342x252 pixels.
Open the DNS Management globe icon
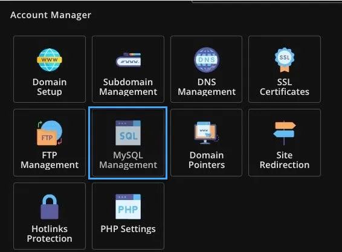pyautogui.click(x=207, y=60)
